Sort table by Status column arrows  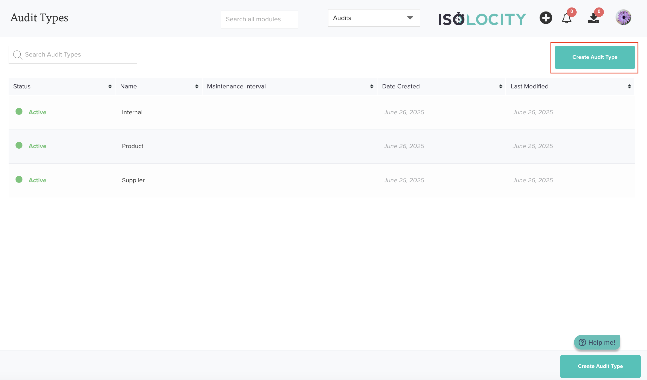pyautogui.click(x=110, y=86)
